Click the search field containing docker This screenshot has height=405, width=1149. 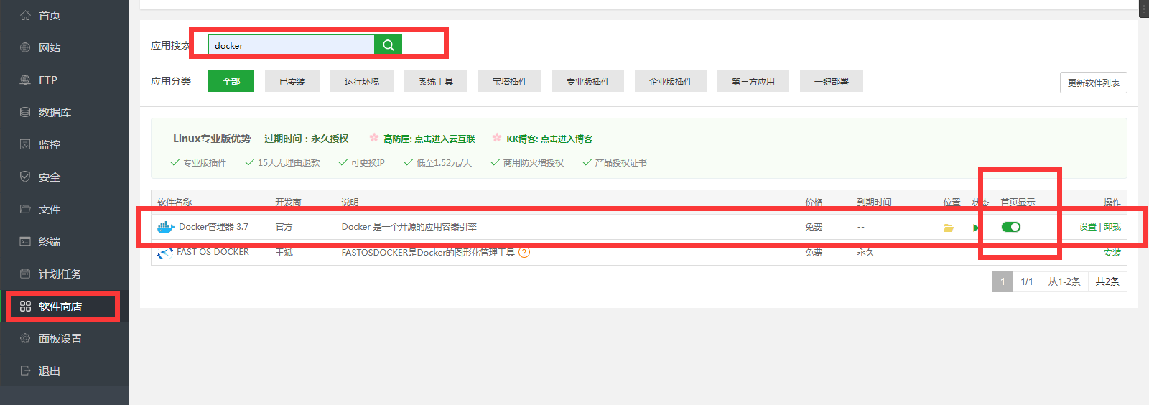coord(292,45)
